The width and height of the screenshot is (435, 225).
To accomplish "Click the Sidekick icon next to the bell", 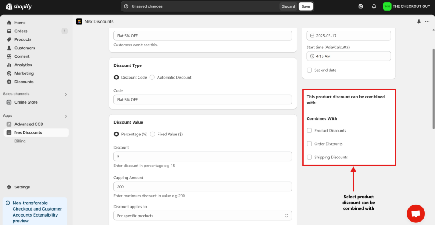I will [361, 6].
